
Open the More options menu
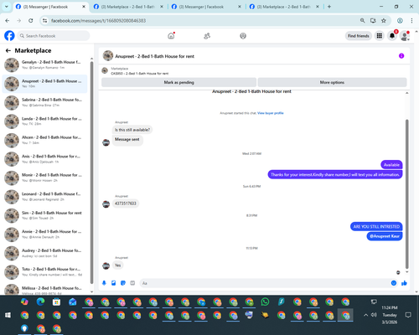(332, 82)
